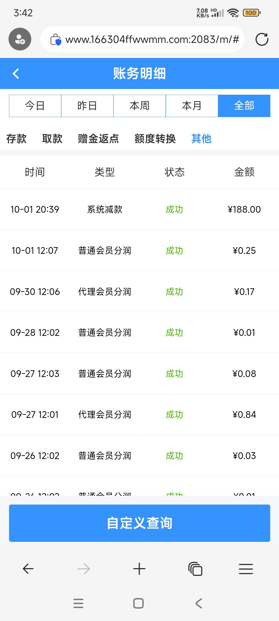Open a new tab with plus icon
The image size is (279, 621).
coord(139,569)
